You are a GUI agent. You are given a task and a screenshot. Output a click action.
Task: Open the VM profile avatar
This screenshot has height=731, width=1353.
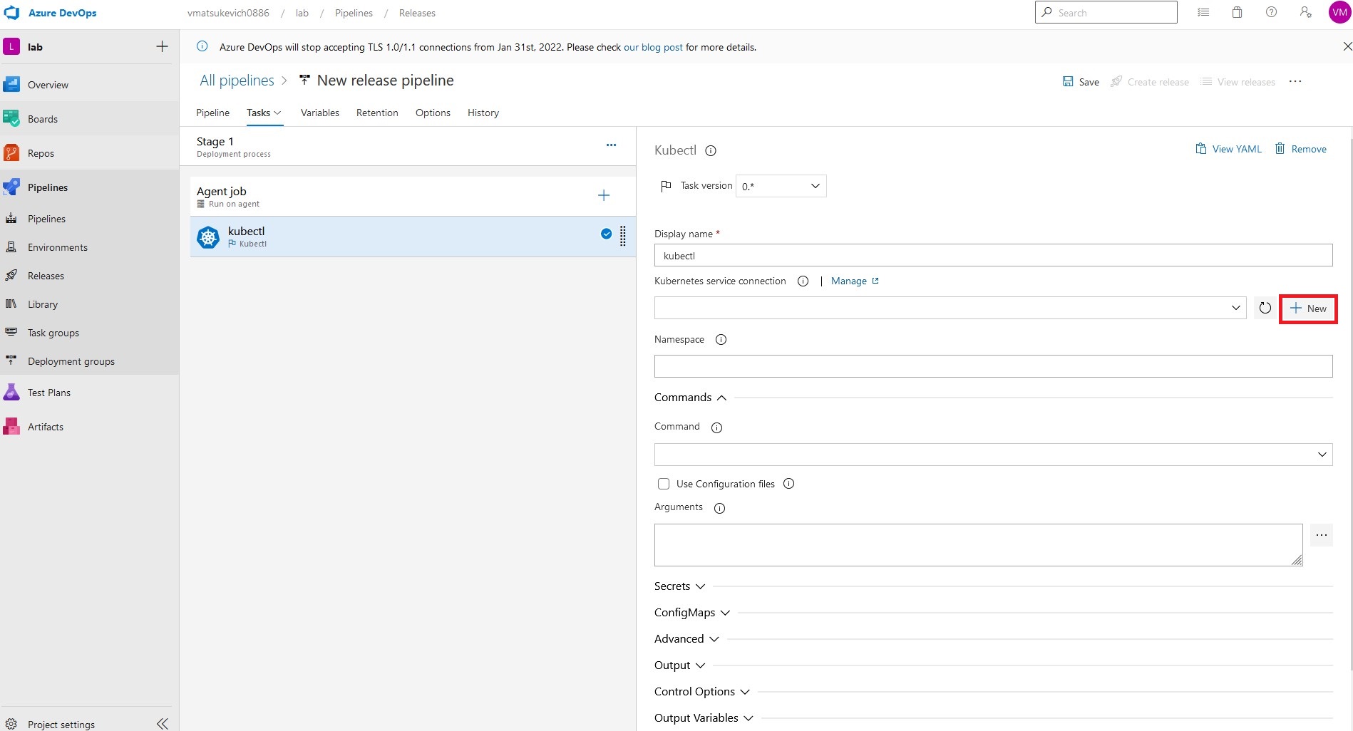[x=1340, y=12]
